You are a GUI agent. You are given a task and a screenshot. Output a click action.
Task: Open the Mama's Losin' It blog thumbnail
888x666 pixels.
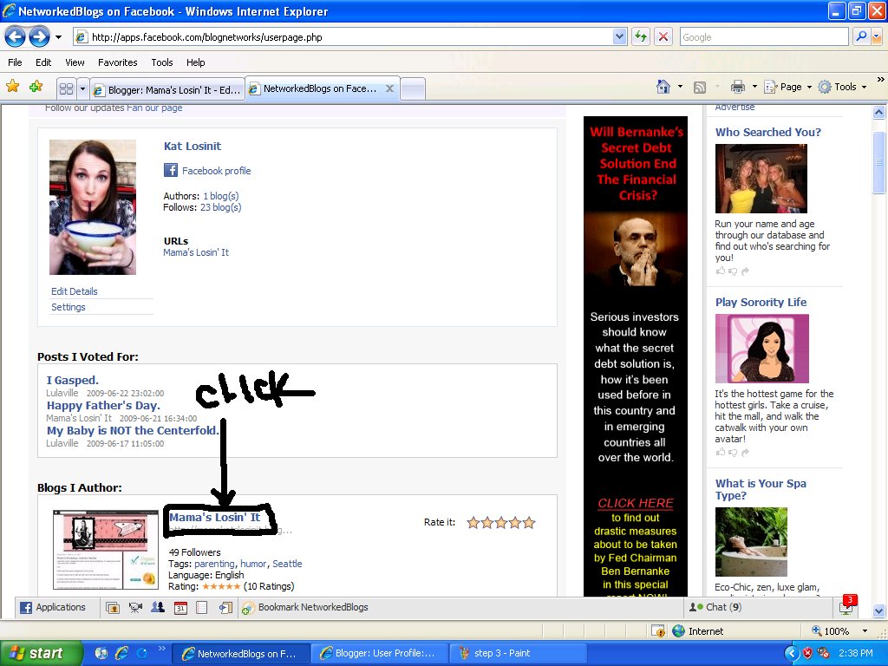point(105,549)
